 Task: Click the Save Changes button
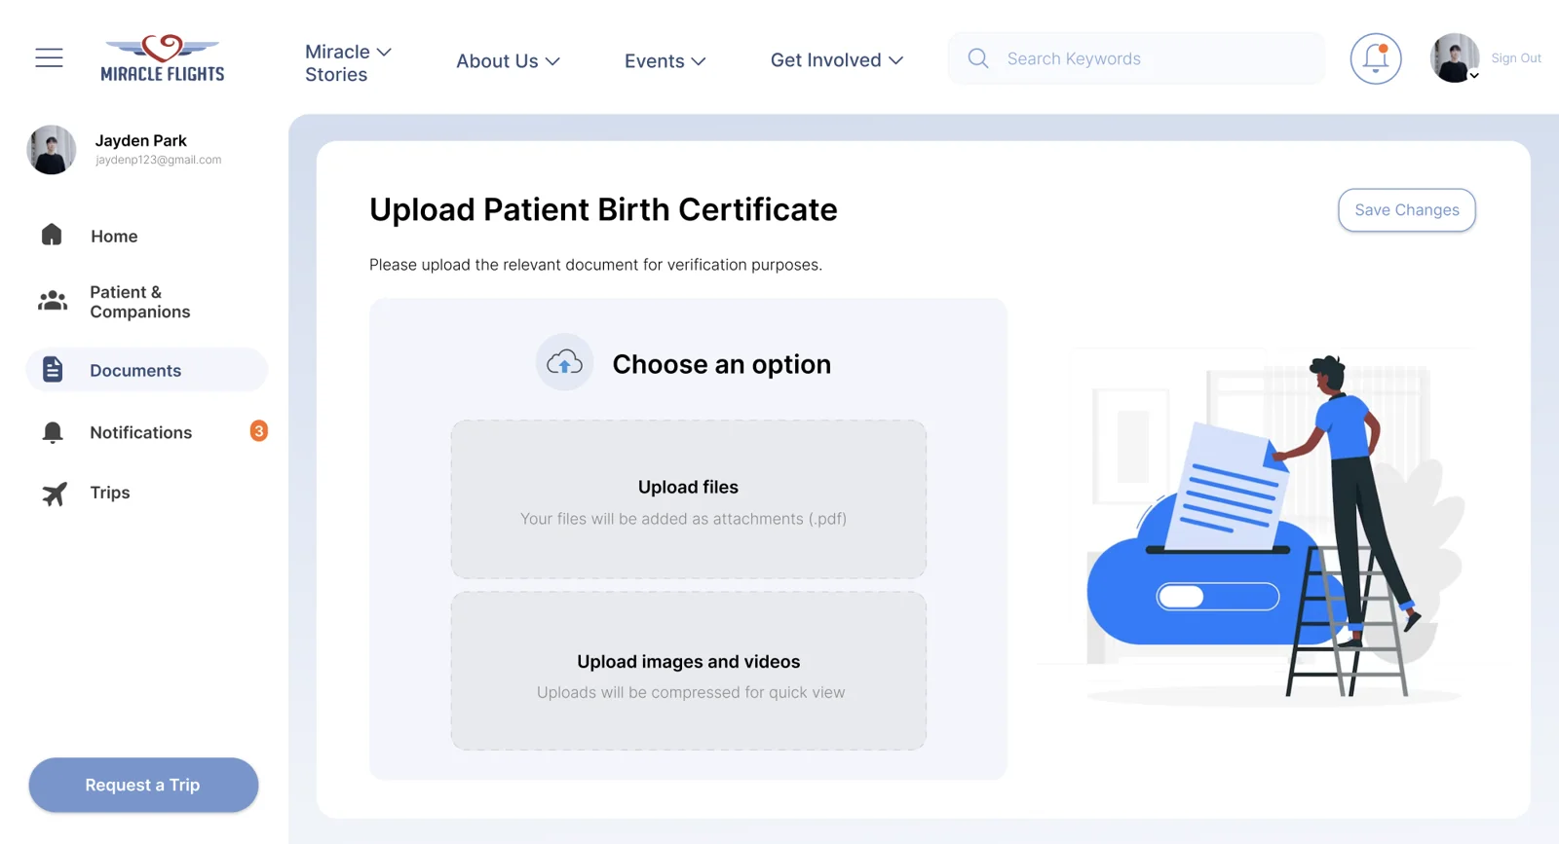tap(1406, 210)
